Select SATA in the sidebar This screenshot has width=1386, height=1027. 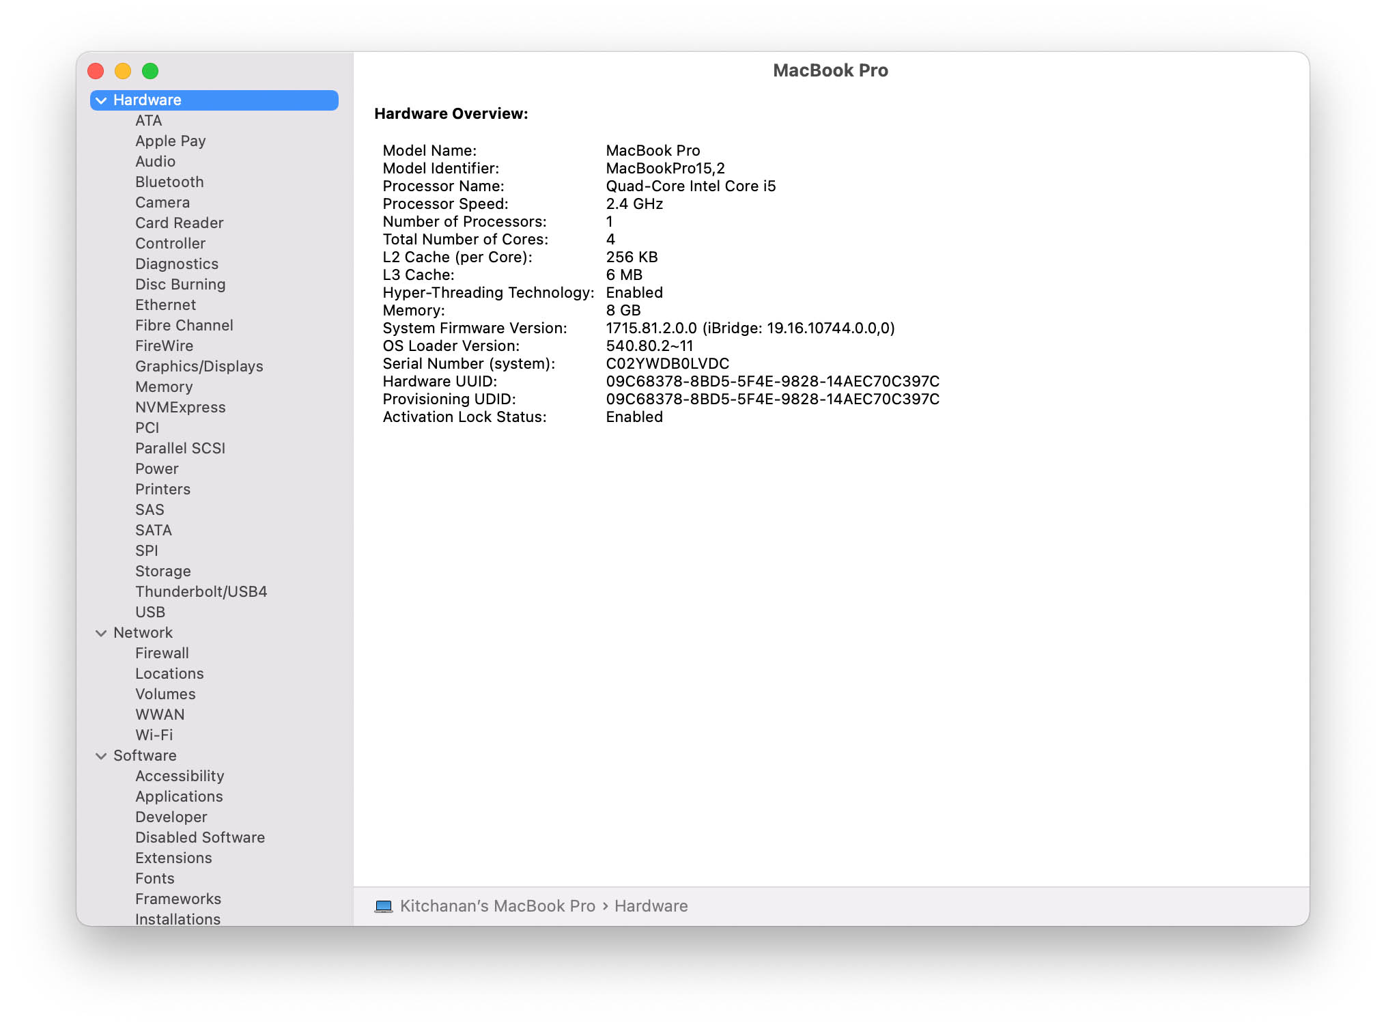[x=153, y=531]
